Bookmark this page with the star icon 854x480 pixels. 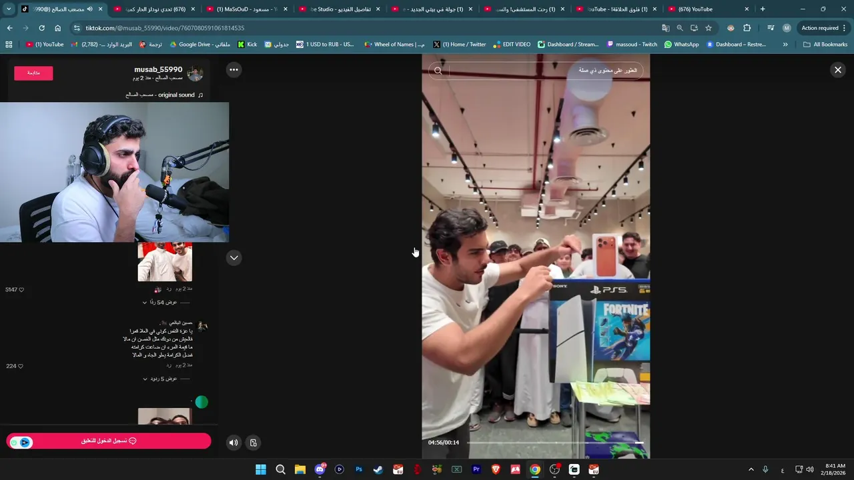709,28
